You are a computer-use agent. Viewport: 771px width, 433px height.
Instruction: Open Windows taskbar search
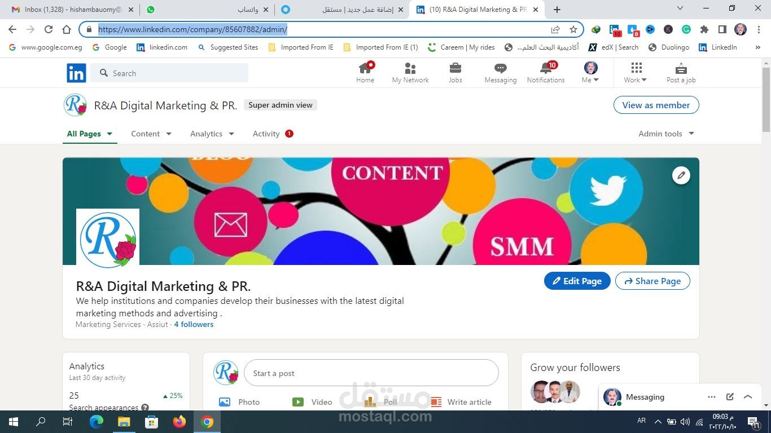click(x=41, y=422)
